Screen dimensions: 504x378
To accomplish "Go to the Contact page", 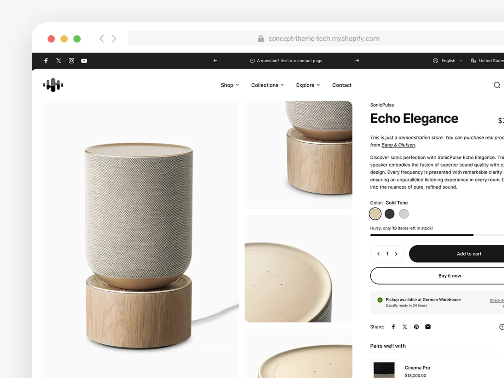I will point(342,85).
